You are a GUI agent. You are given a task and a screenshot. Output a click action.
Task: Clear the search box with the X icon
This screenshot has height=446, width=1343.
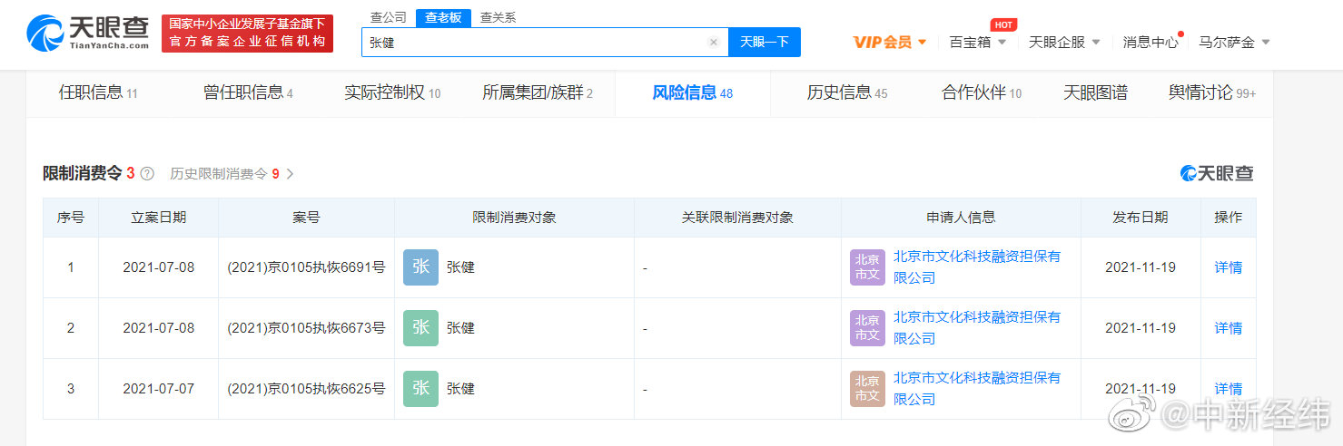[x=714, y=42]
